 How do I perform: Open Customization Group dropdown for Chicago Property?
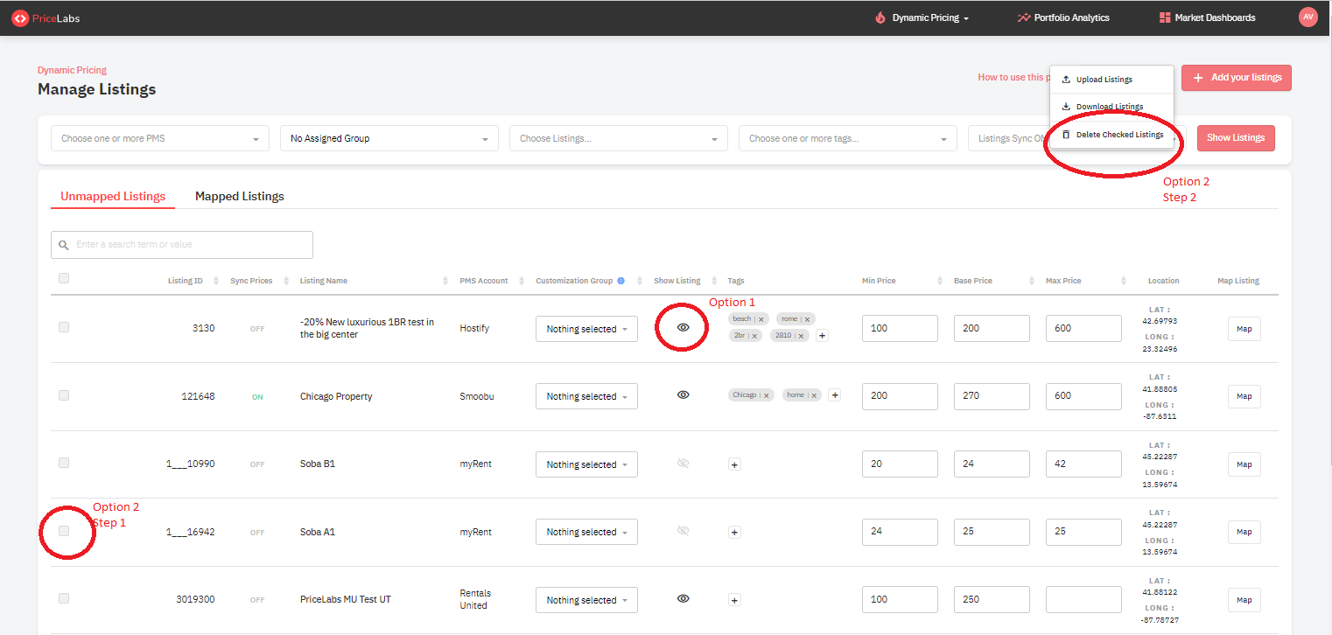tap(586, 396)
